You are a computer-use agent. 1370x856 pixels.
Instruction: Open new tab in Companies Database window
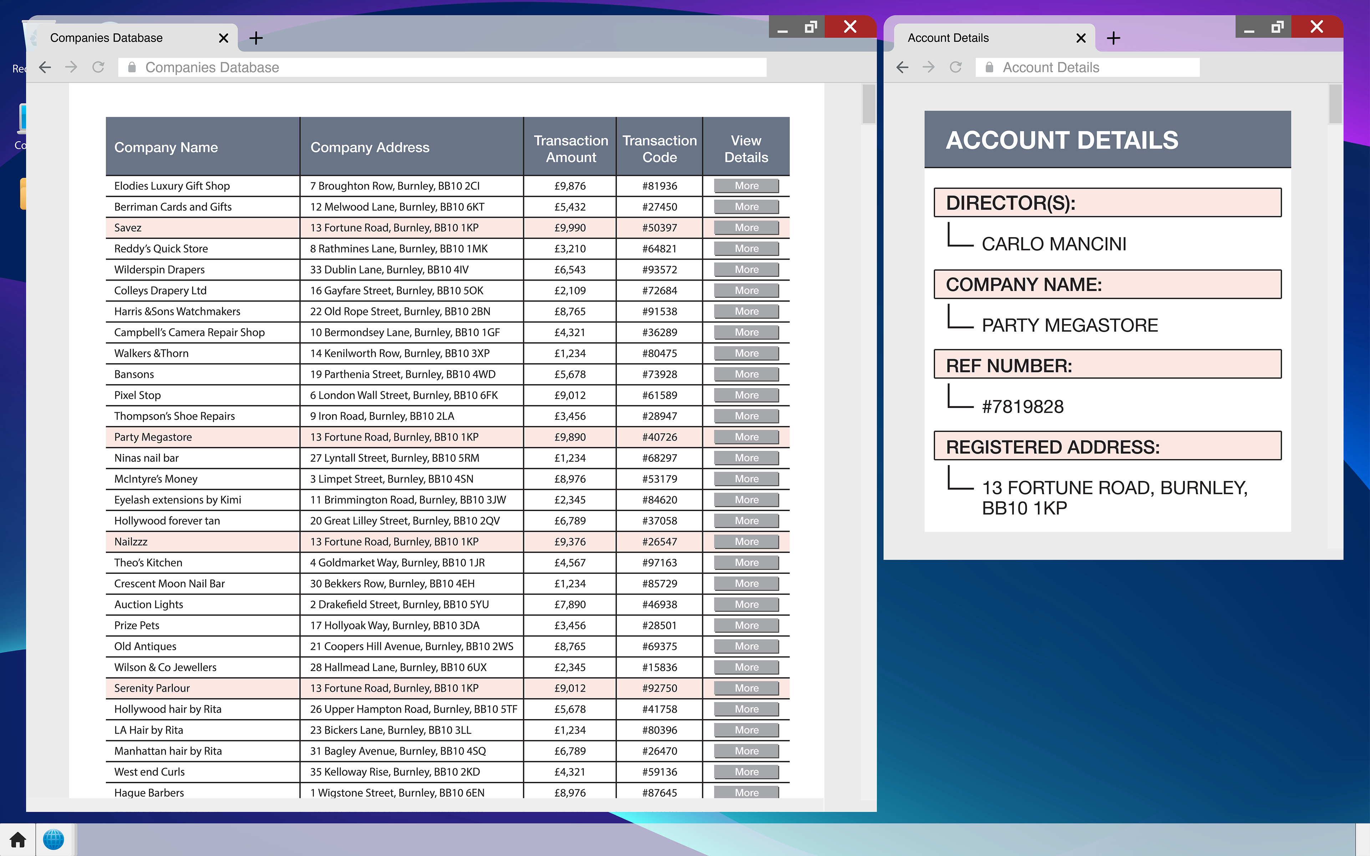pos(256,38)
